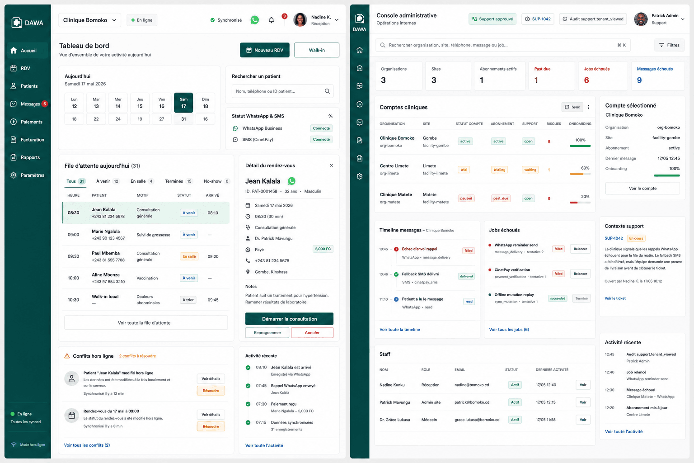Screen dimensions: 694x463
Task: Select Ven 16 in the Aujourd'hui calendar
Action: pyautogui.click(x=162, y=103)
